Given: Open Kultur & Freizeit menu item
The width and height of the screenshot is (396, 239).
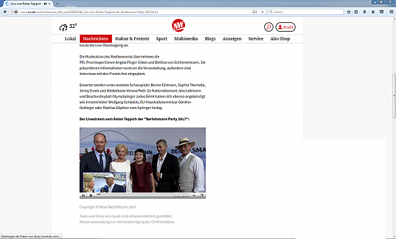Looking at the screenshot, I should [x=132, y=38].
